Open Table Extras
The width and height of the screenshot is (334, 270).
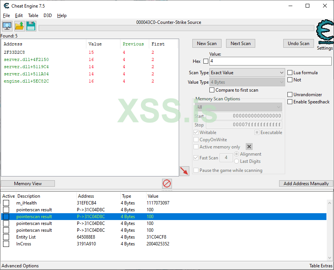point(321,266)
